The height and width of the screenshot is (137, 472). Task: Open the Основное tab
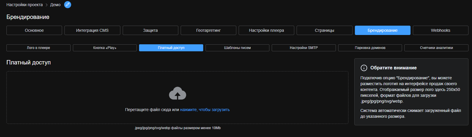point(34,30)
